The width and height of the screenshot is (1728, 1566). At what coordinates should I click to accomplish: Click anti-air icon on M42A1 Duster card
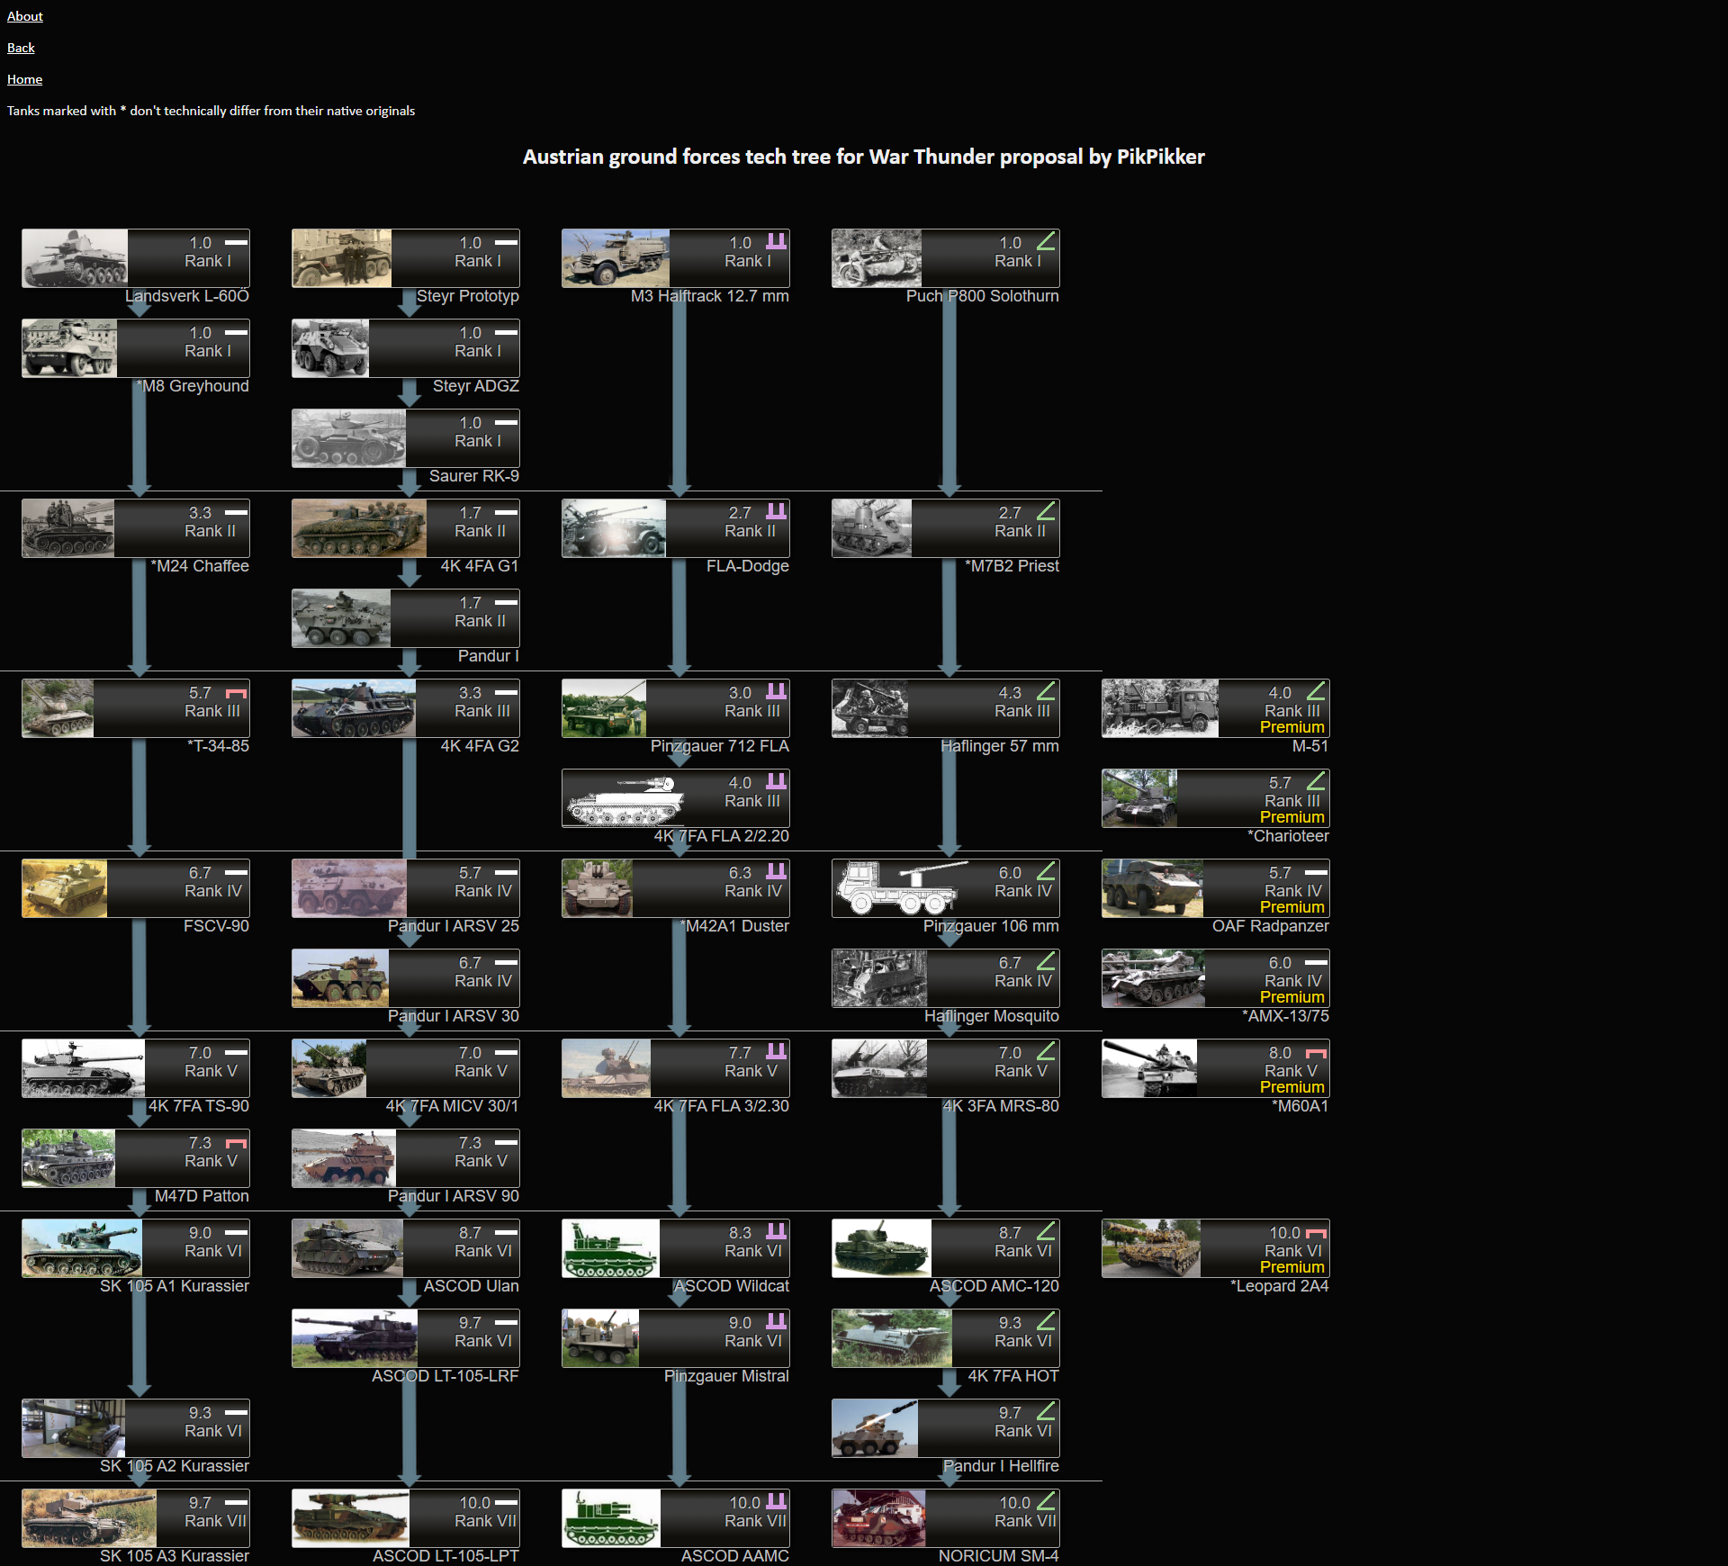(x=776, y=871)
